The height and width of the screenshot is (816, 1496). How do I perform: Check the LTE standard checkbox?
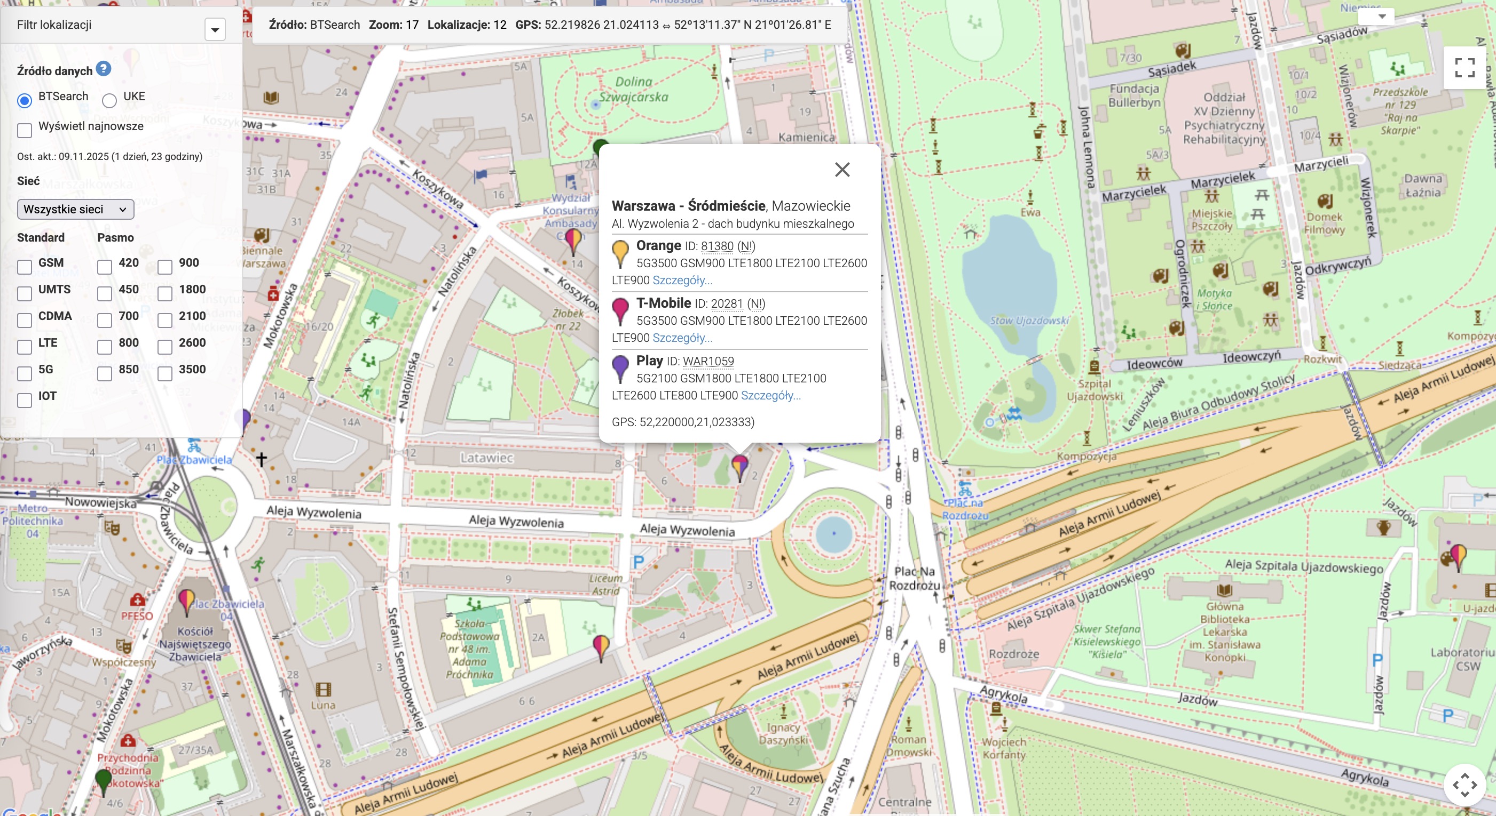[x=25, y=347]
